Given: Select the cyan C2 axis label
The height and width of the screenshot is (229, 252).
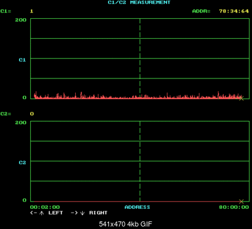Looking at the screenshot, I should tap(23, 162).
